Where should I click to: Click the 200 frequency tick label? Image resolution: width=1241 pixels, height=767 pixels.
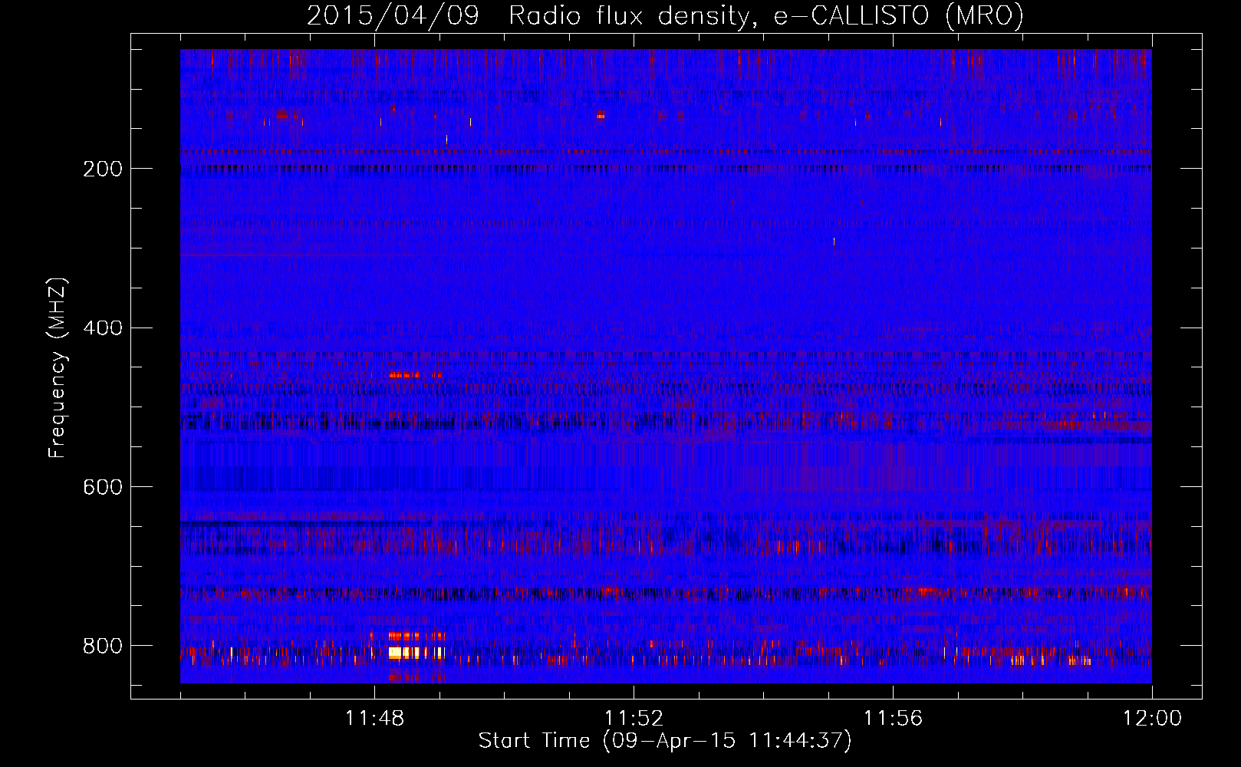(103, 169)
